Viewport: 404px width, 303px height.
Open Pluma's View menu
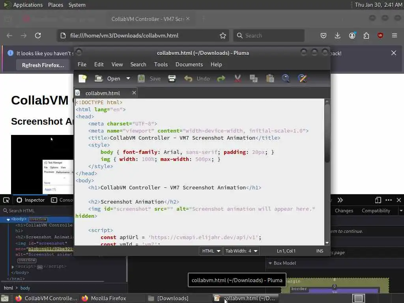pyautogui.click(x=117, y=64)
